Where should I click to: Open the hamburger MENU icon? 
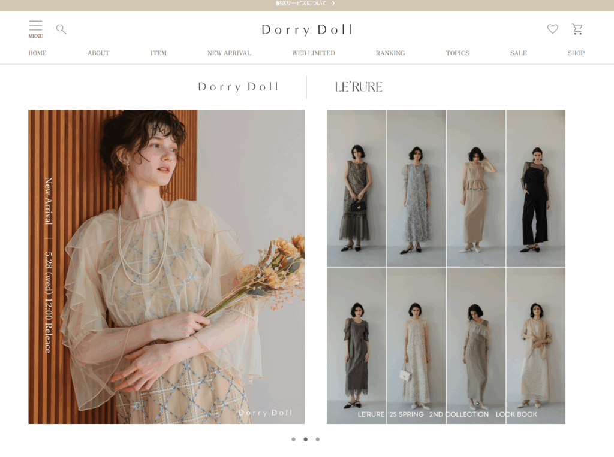(35, 29)
